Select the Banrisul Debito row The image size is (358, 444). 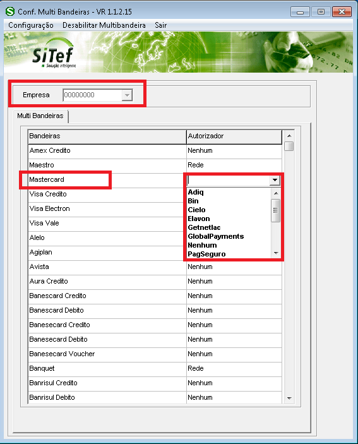tap(107, 397)
